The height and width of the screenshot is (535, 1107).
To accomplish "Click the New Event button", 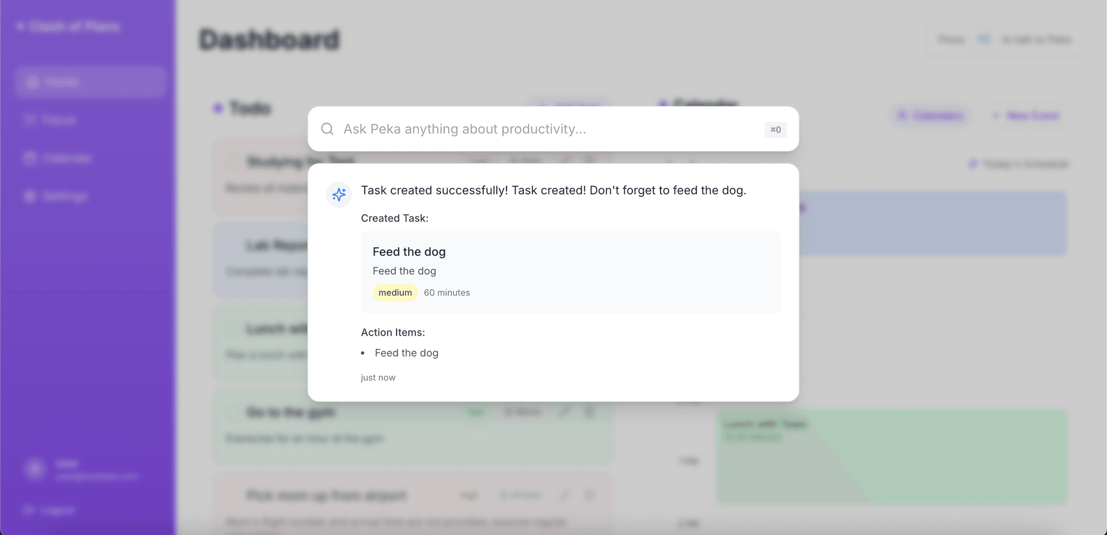I will coord(1025,116).
